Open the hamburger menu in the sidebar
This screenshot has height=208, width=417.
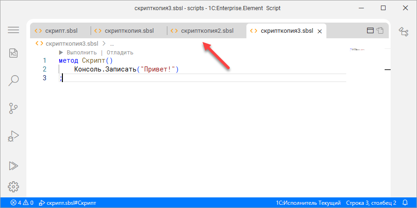point(13,30)
